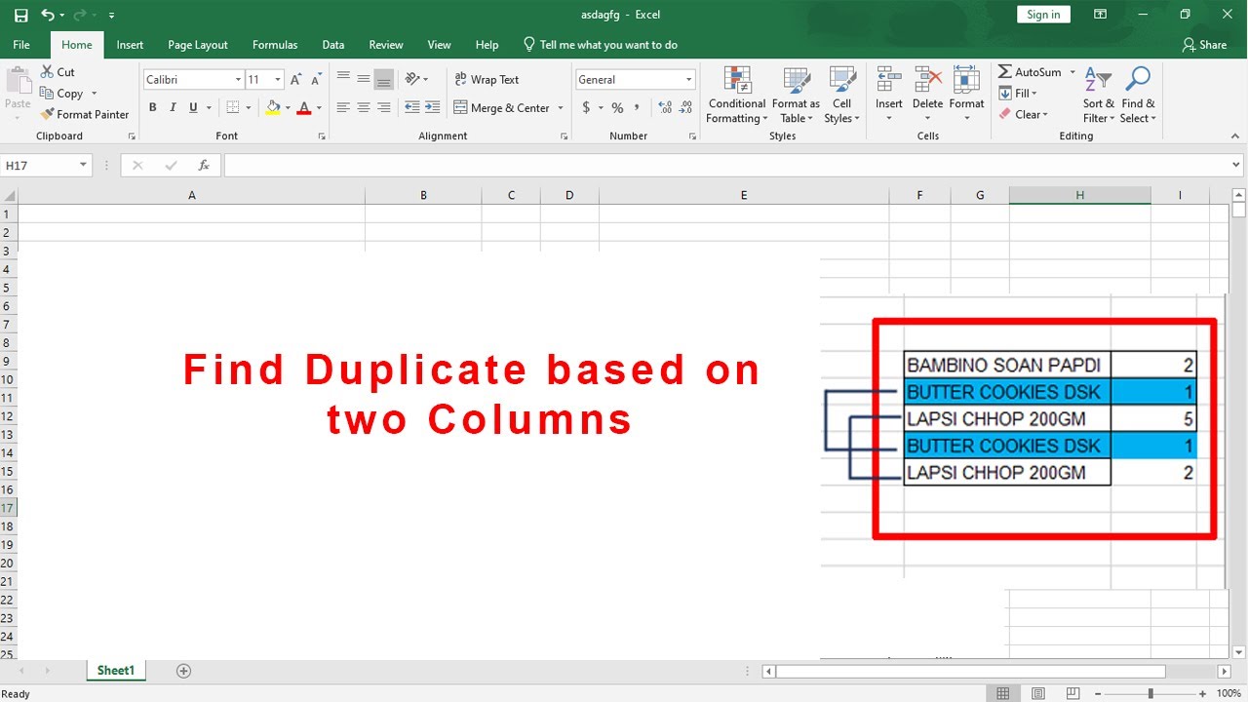Expand the AutoSum dropdown arrow
1248x702 pixels.
(1072, 72)
